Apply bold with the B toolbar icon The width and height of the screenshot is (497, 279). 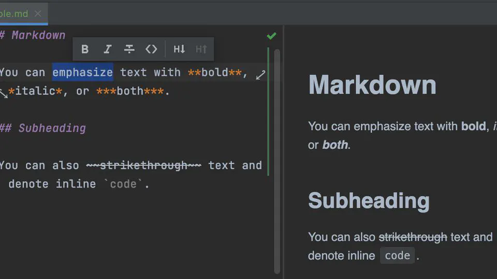click(84, 49)
